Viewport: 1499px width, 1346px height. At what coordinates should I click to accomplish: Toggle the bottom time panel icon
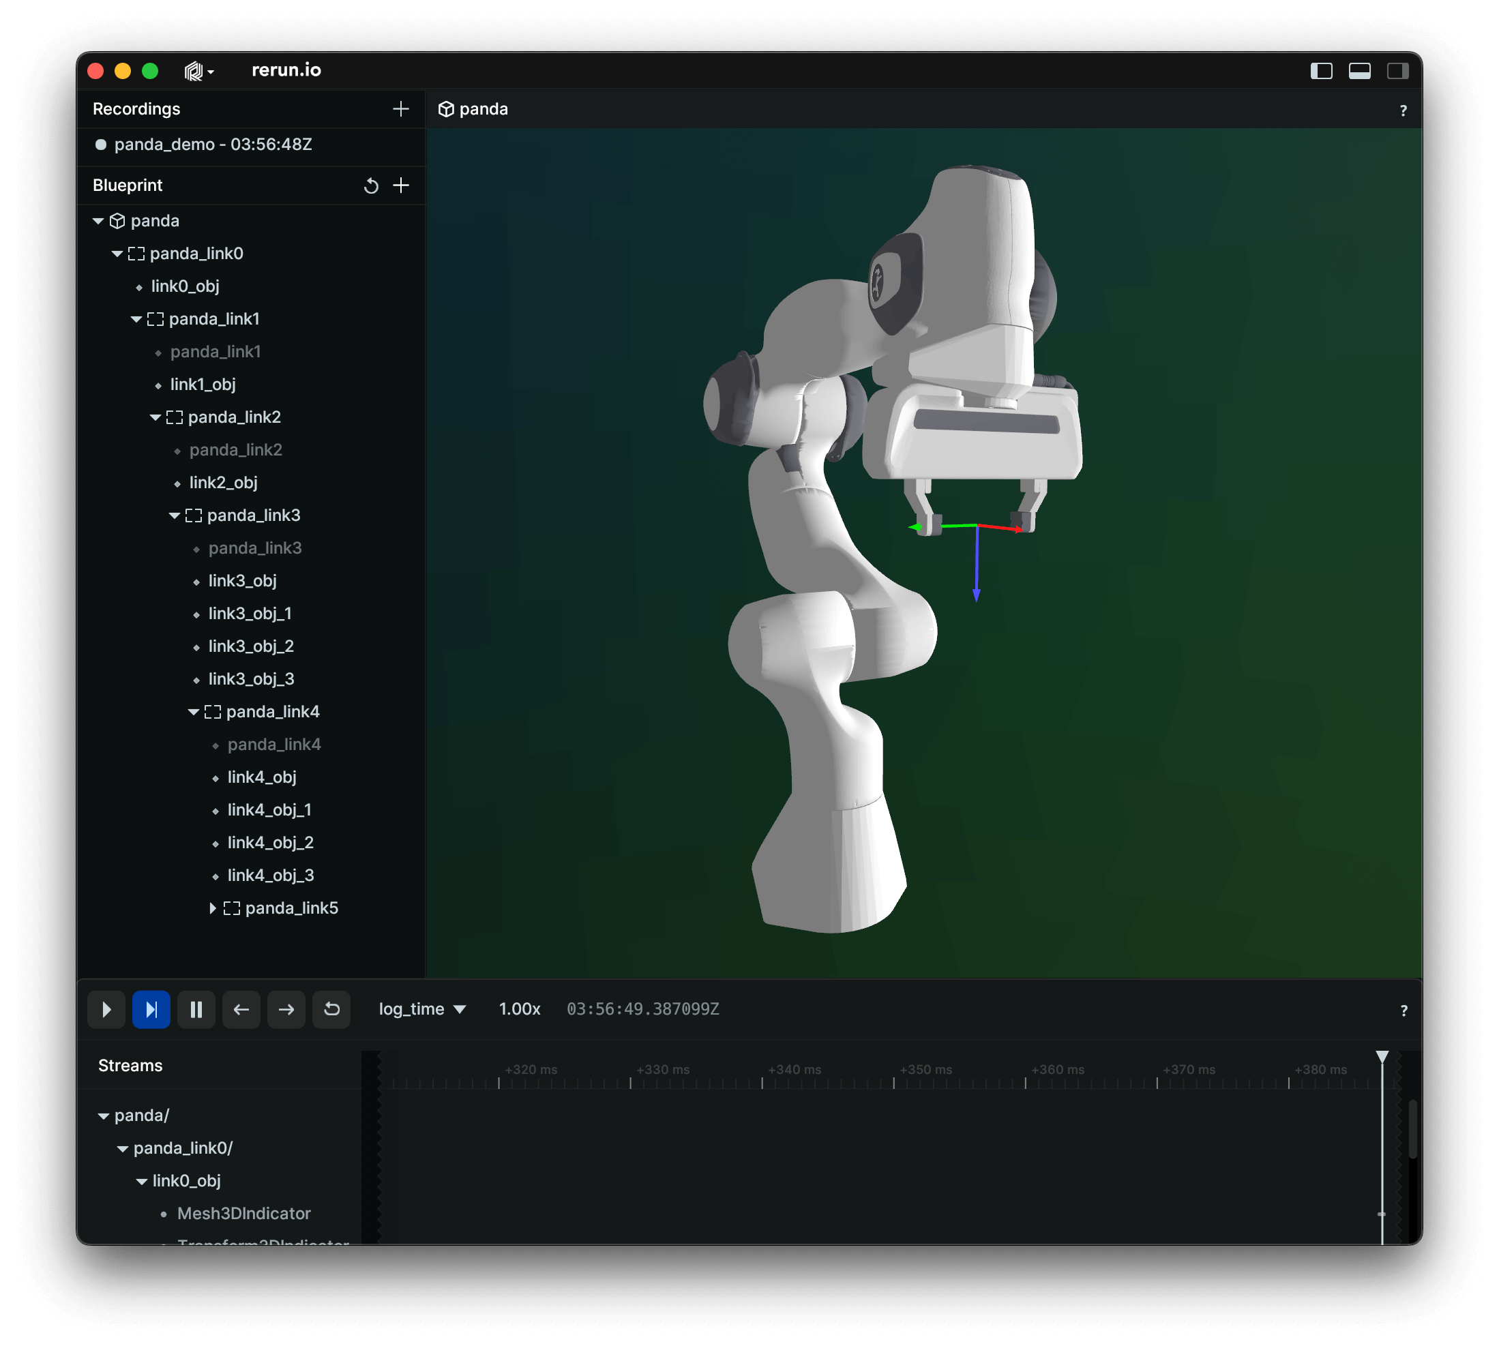pos(1359,71)
